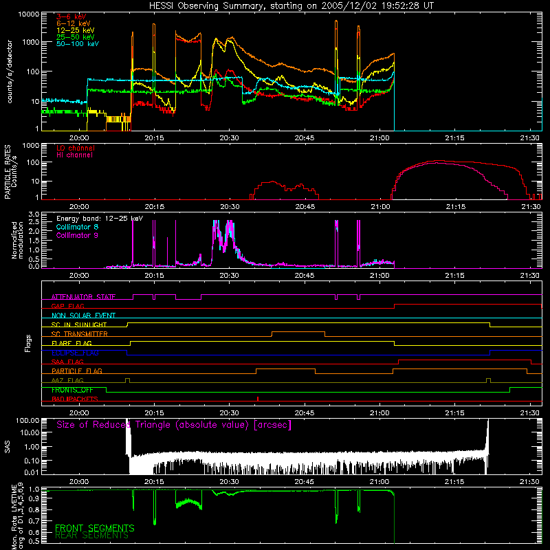The width and height of the screenshot is (550, 550).
Task: Click the ECLIPSE FLAG label
Action: pyautogui.click(x=75, y=353)
